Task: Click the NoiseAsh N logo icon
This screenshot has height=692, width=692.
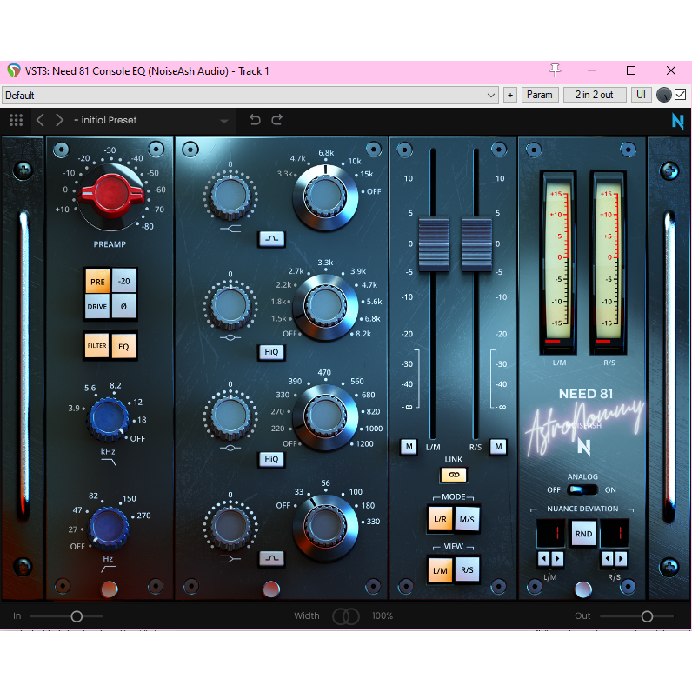Action: [677, 121]
